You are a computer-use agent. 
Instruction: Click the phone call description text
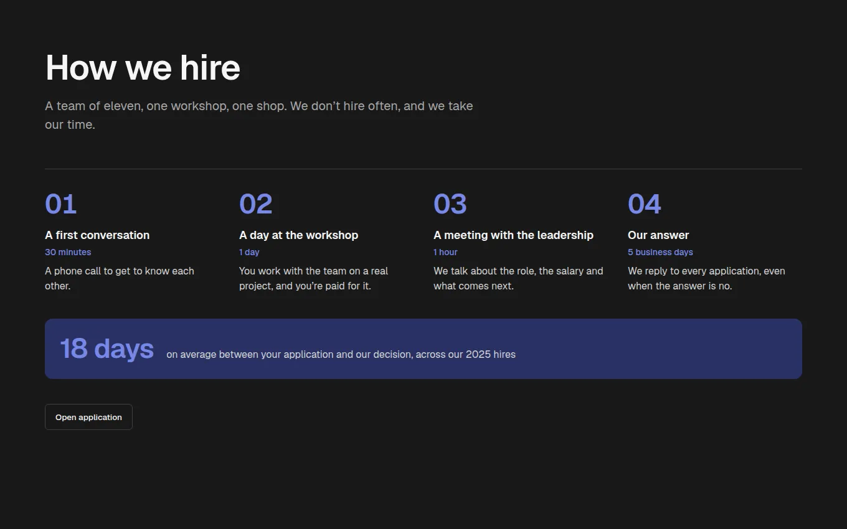pyautogui.click(x=120, y=278)
